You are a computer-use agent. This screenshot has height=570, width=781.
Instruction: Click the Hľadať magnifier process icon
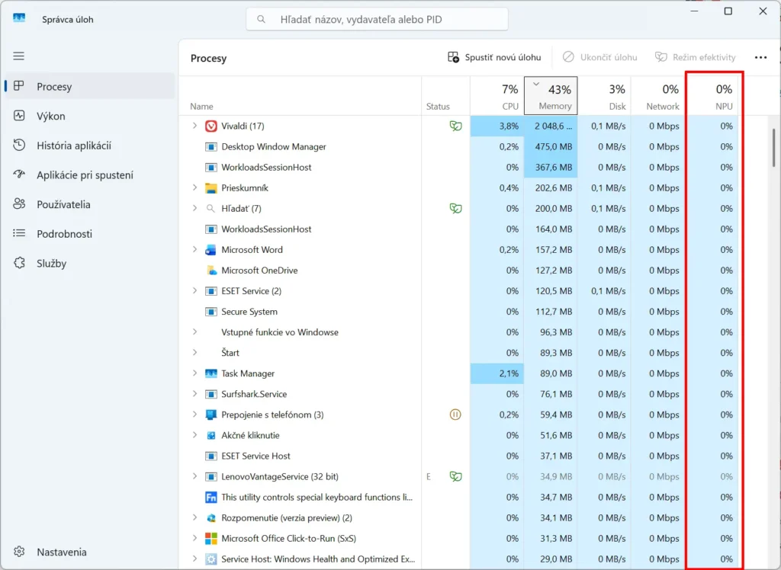tap(211, 209)
